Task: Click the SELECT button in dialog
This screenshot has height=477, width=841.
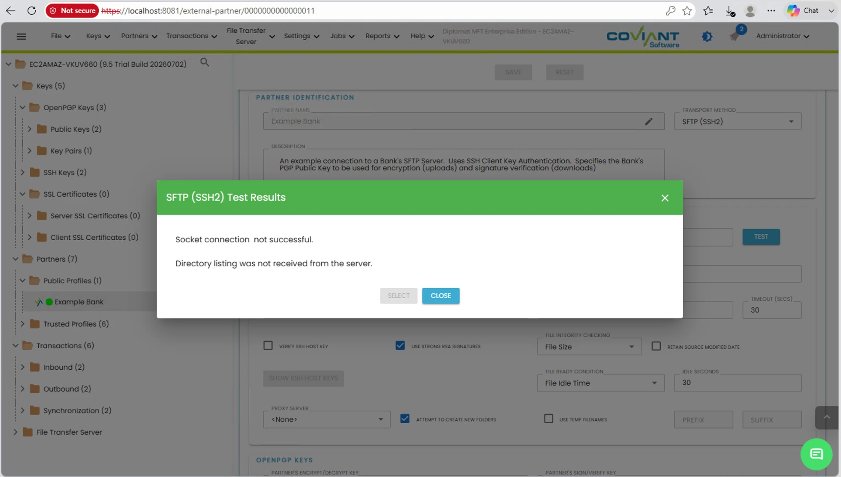Action: click(399, 296)
